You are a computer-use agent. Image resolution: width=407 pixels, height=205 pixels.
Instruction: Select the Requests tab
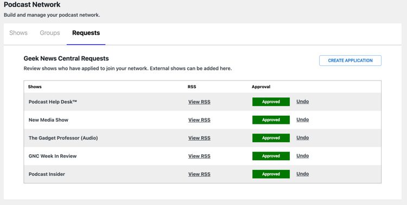pyautogui.click(x=86, y=33)
